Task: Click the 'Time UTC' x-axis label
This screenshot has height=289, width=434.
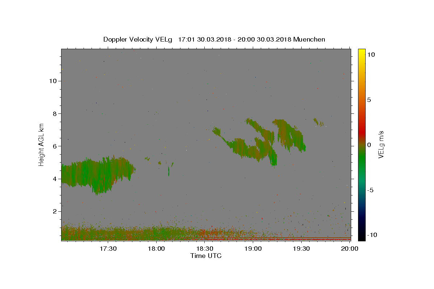Action: point(206,256)
